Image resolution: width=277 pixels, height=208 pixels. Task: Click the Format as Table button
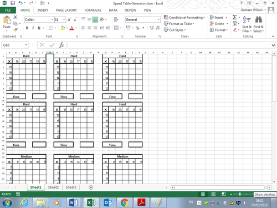(x=179, y=24)
